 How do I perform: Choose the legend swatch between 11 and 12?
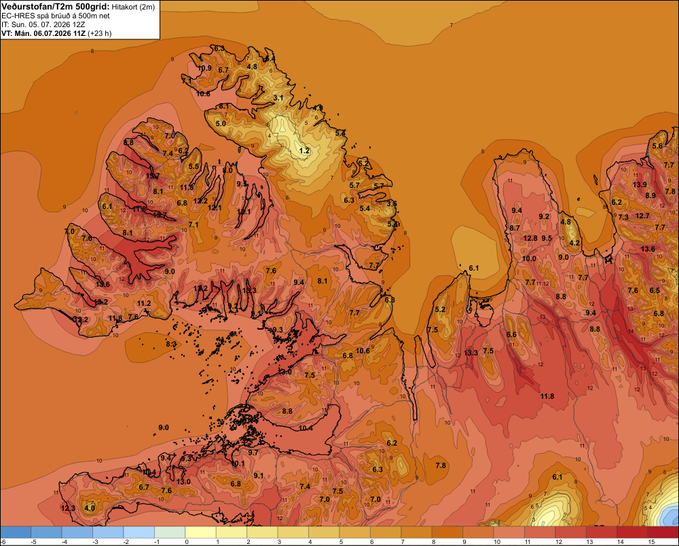pyautogui.click(x=540, y=532)
